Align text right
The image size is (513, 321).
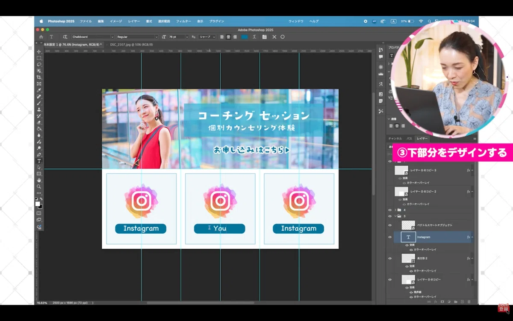pos(235,37)
